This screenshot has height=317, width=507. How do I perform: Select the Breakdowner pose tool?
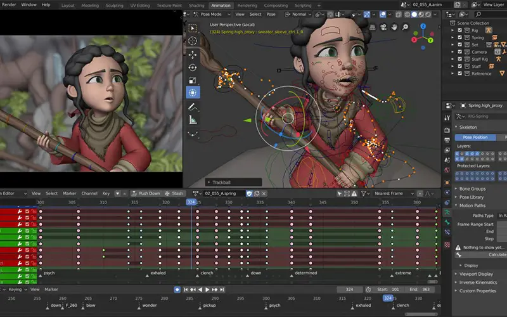(x=193, y=134)
